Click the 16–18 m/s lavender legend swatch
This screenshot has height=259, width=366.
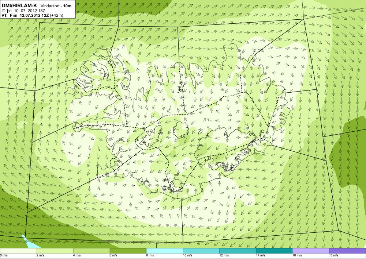pyautogui.click(x=311, y=251)
